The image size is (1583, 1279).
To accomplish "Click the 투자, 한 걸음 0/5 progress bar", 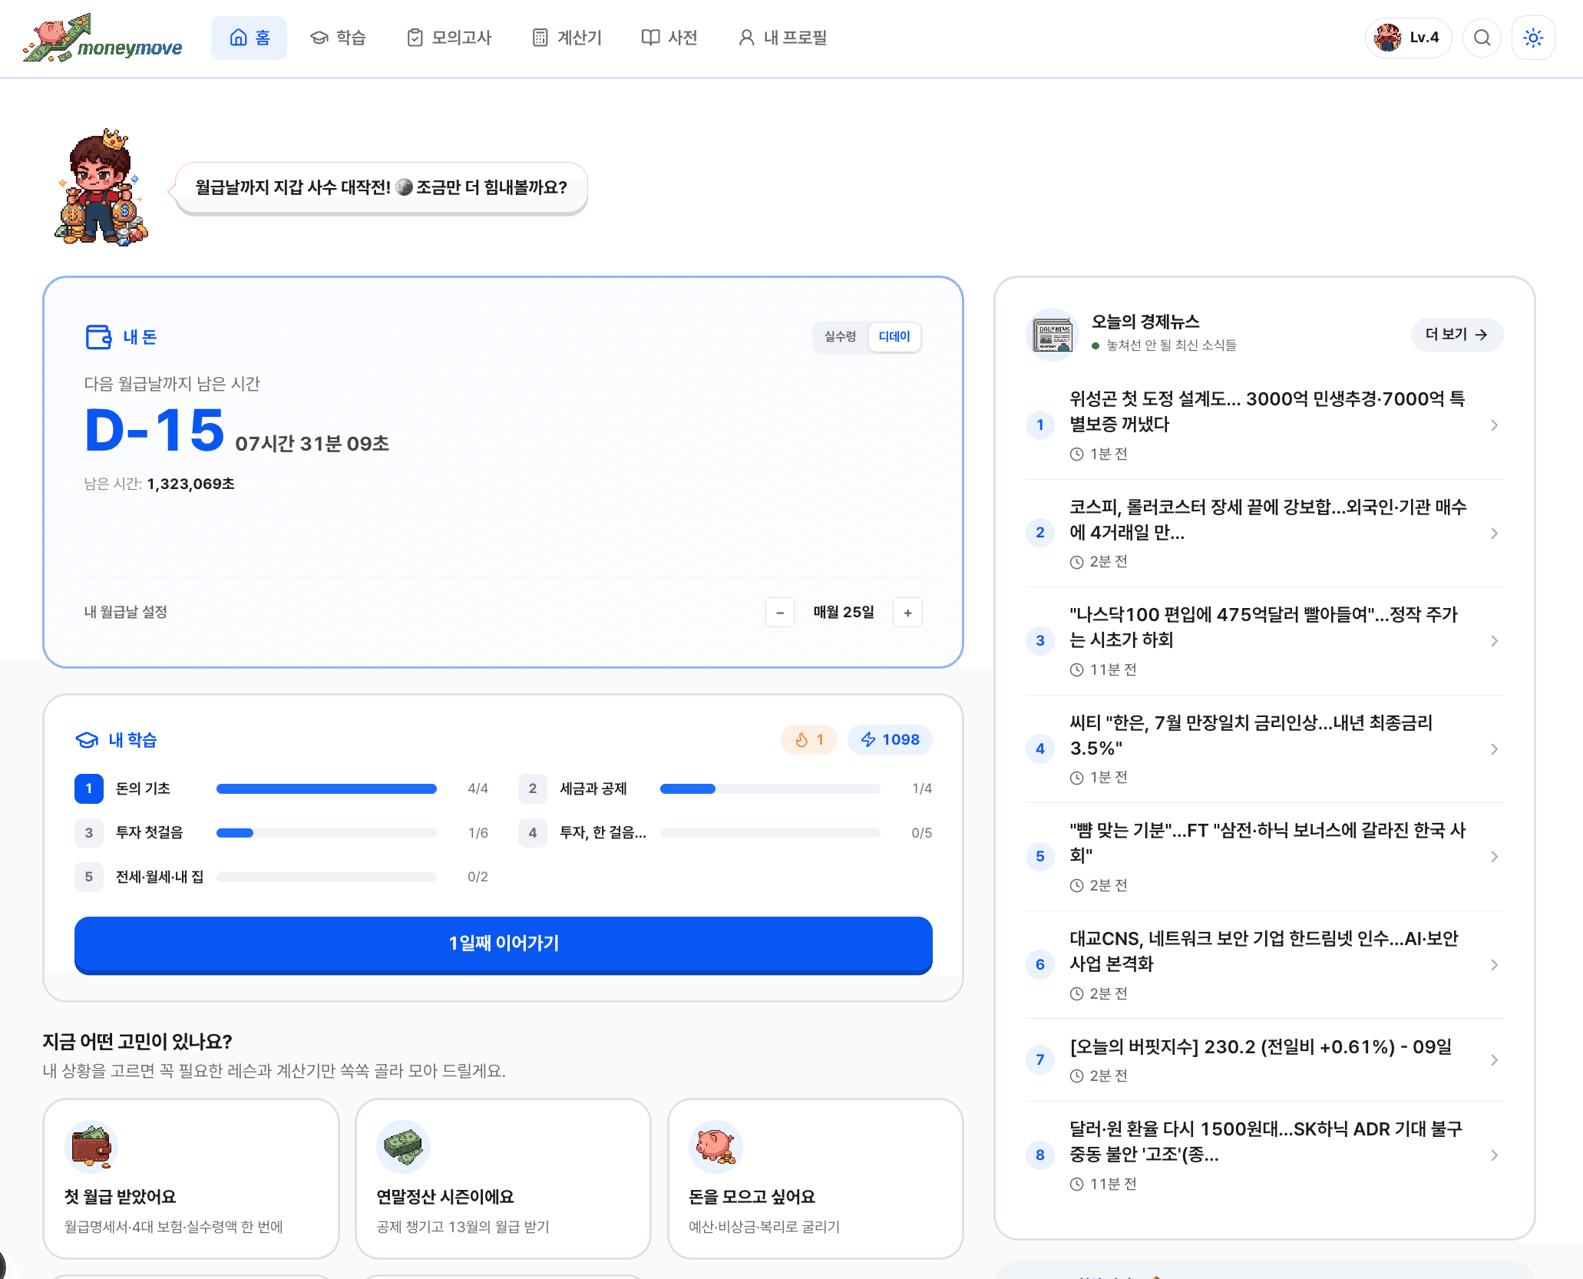I will click(770, 833).
